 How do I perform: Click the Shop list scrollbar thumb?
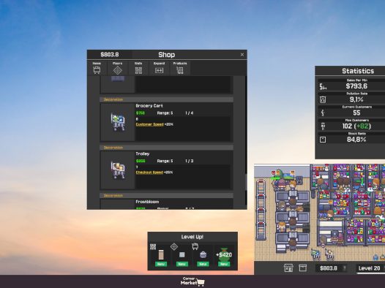(246, 182)
